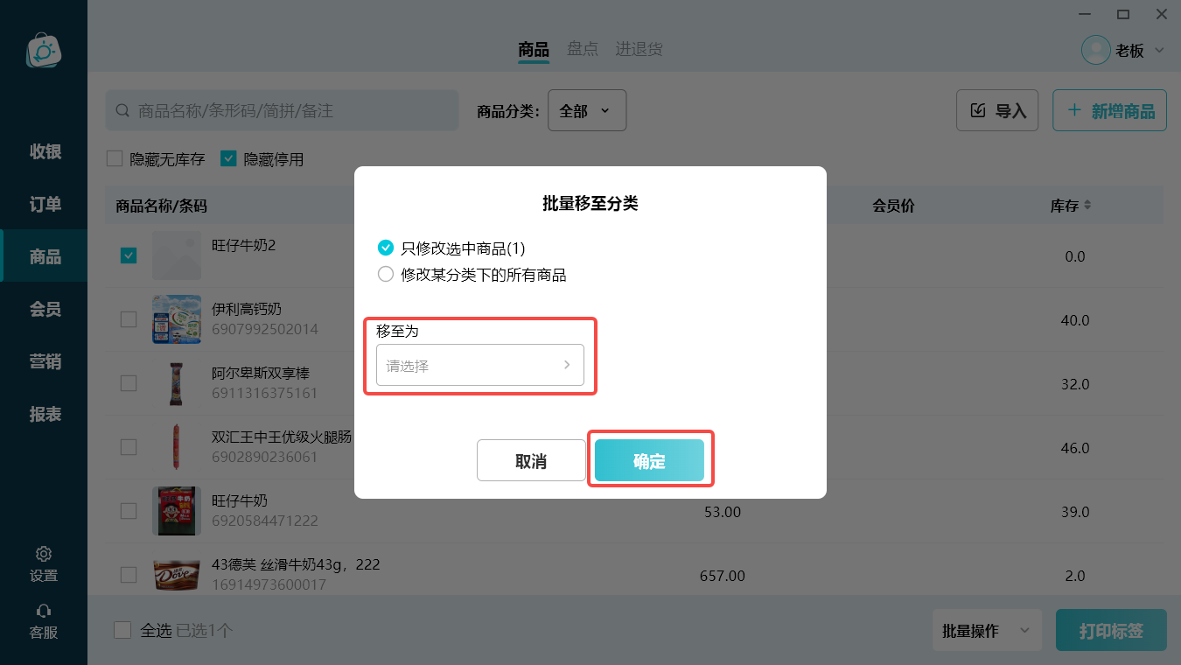The image size is (1181, 665).
Task: Click the price value 53.00
Action: tap(723, 512)
